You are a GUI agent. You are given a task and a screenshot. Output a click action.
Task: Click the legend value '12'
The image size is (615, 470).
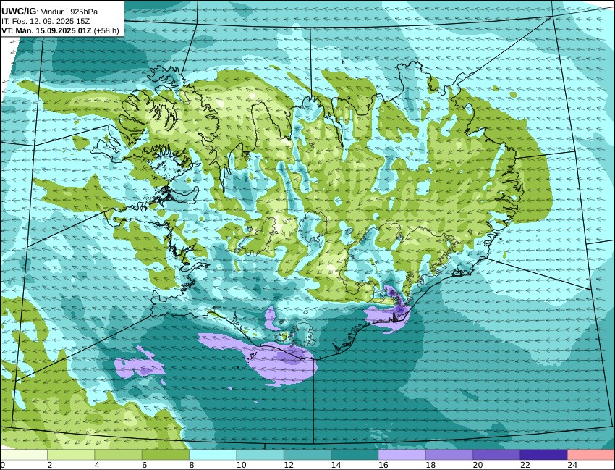(289, 465)
